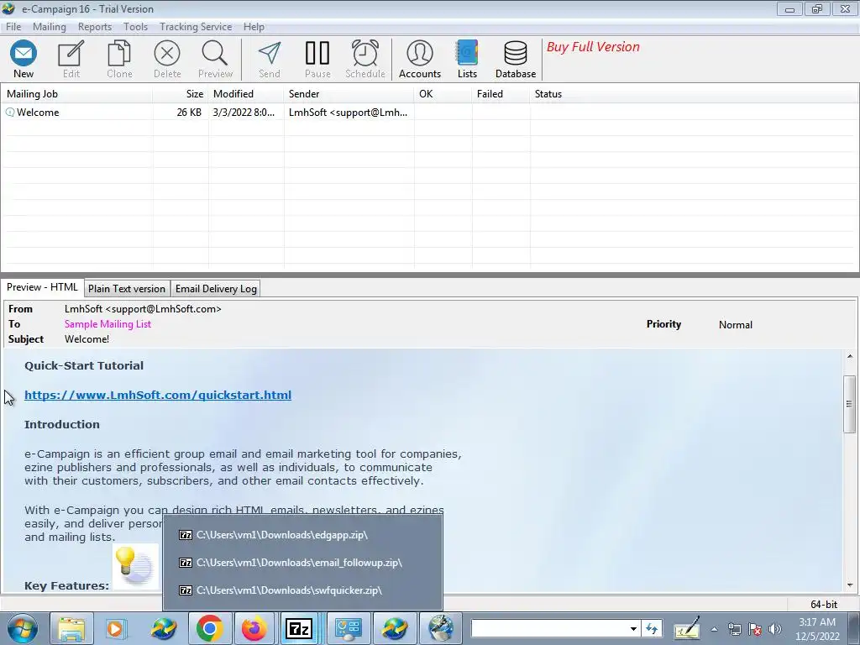The width and height of the screenshot is (860, 645).
Task: Show hidden system tray icons
Action: tap(714, 629)
